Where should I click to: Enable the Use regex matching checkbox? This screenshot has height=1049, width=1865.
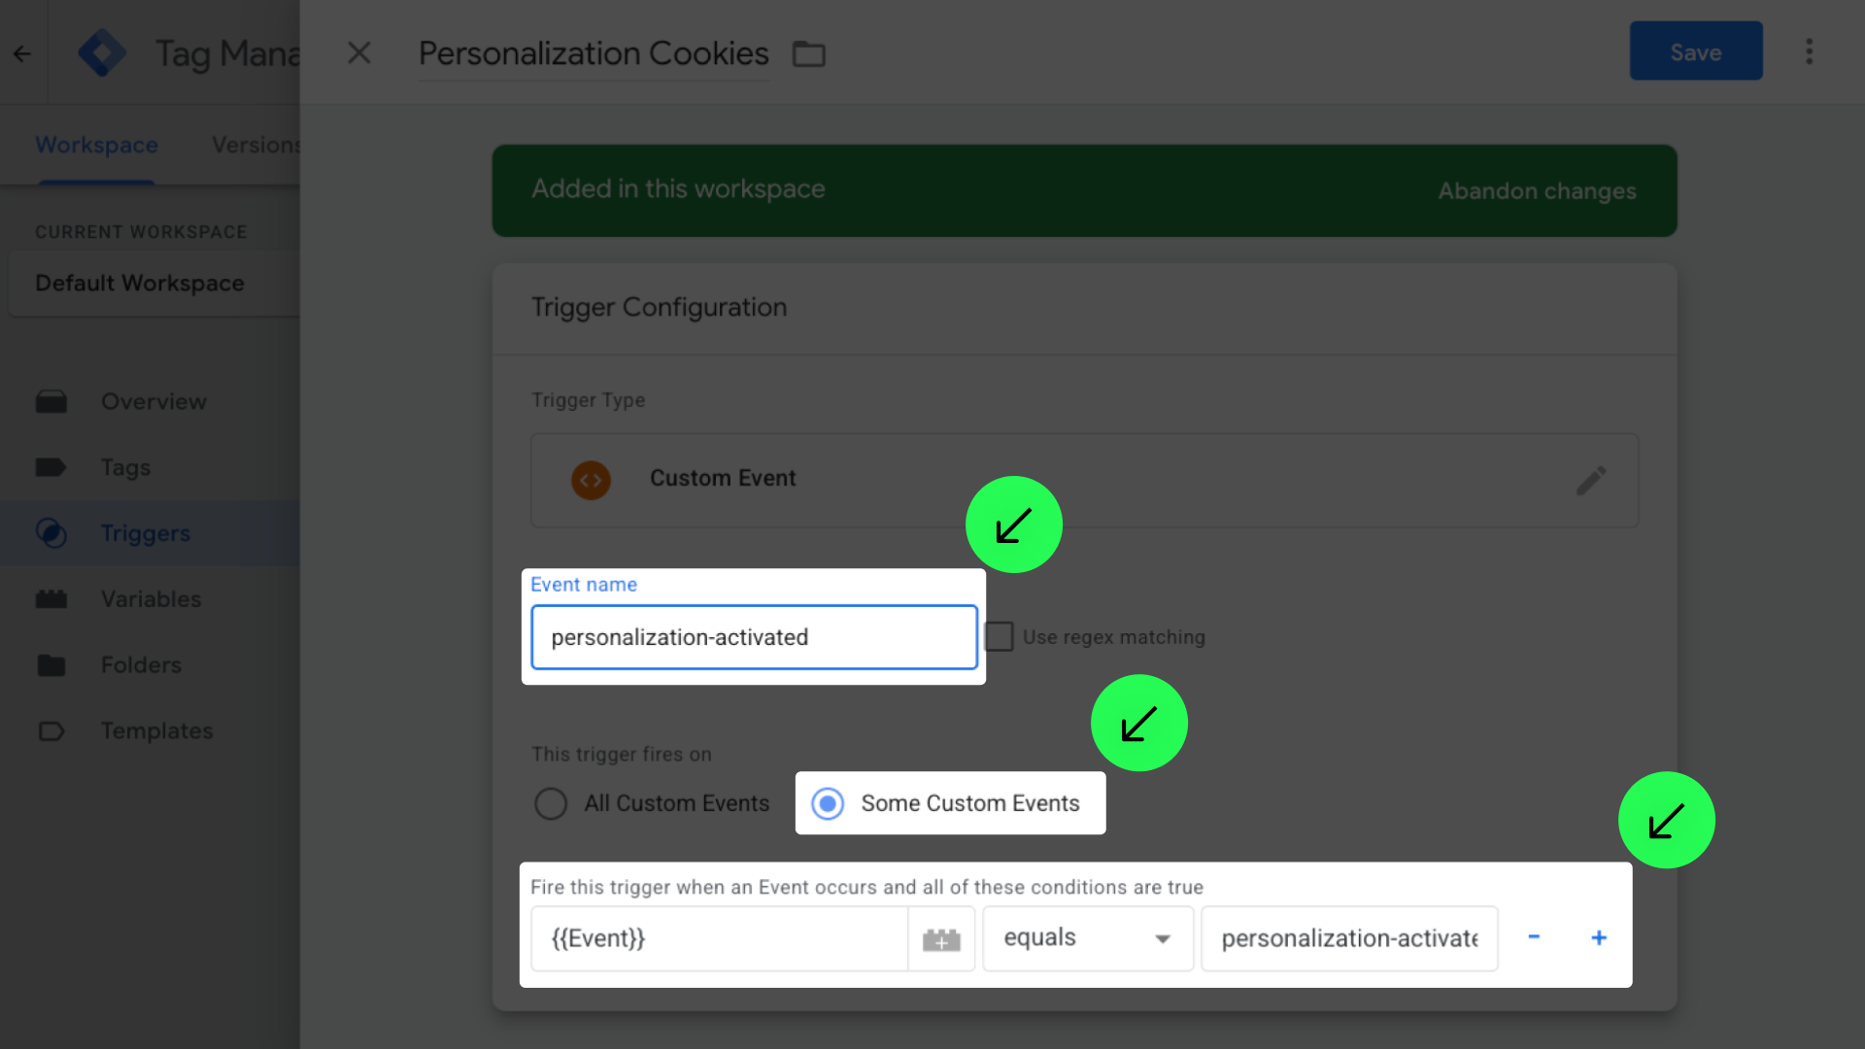coord(999,636)
